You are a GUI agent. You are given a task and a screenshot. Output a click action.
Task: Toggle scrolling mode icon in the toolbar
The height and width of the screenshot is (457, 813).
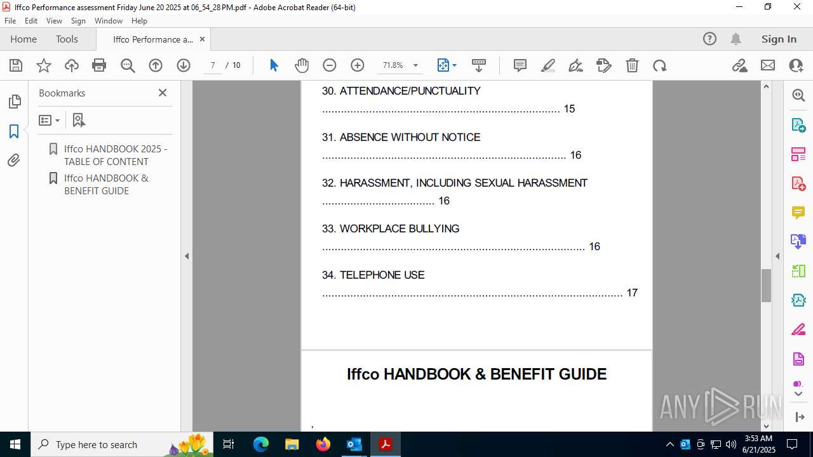(479, 65)
